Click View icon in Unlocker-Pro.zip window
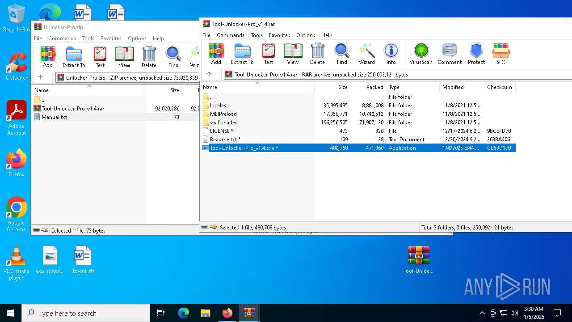The height and width of the screenshot is (322, 572). [x=124, y=57]
